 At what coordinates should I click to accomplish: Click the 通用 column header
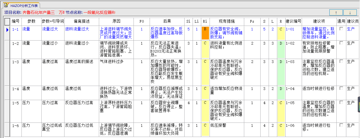click(x=341, y=21)
